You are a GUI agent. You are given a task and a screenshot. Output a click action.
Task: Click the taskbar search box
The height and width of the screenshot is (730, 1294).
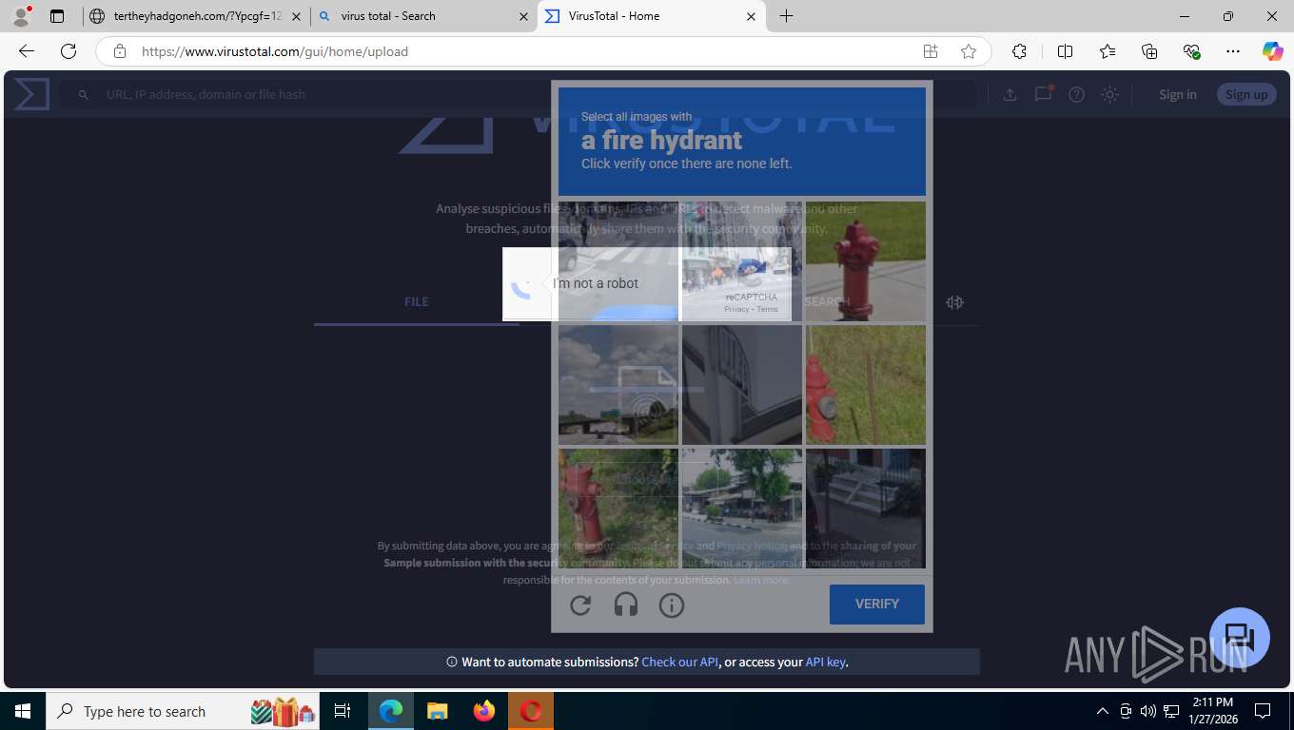point(183,711)
